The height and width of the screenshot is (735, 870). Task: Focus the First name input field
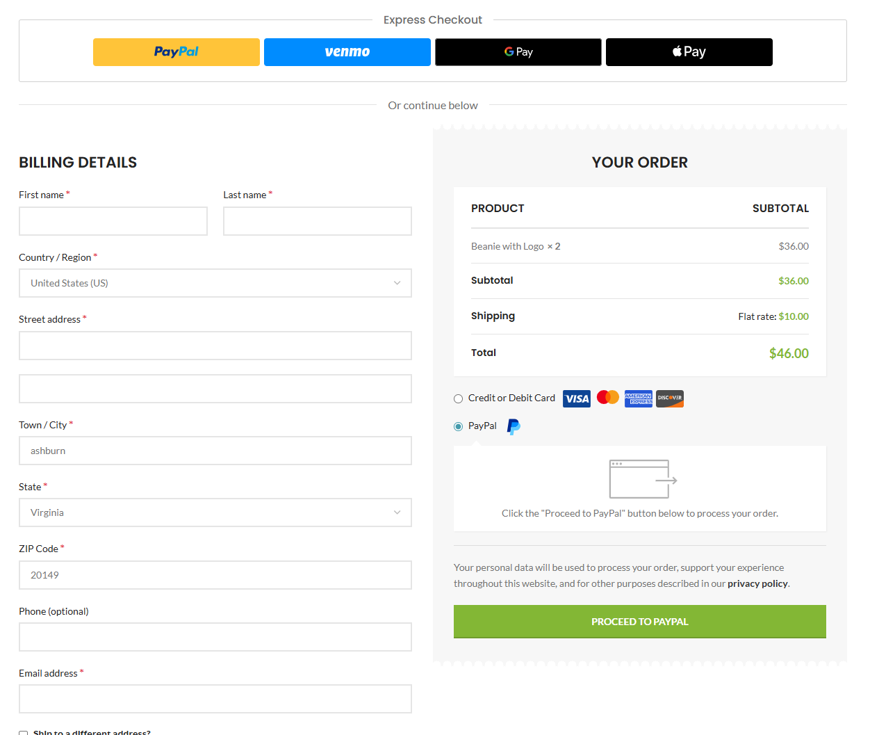tap(113, 221)
